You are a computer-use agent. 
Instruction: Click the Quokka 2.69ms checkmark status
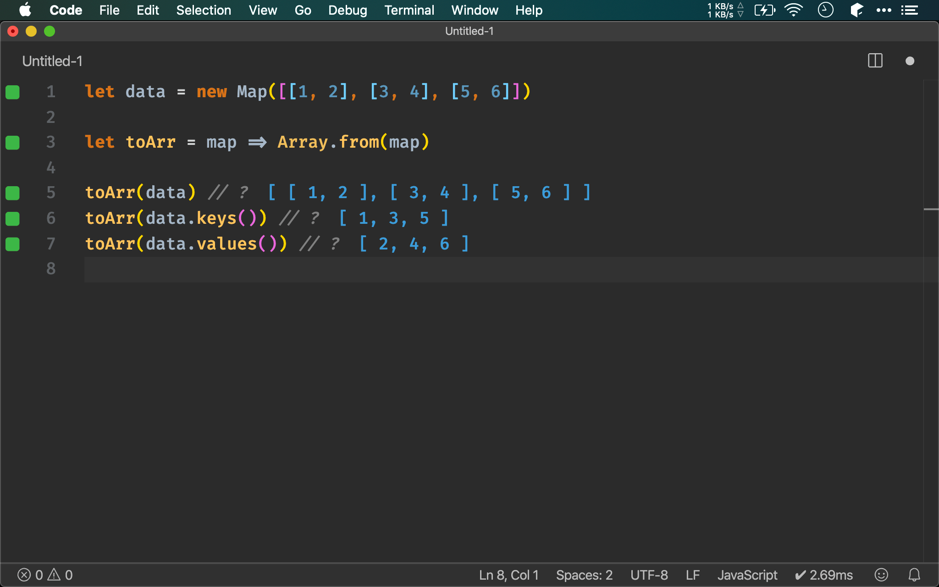823,575
